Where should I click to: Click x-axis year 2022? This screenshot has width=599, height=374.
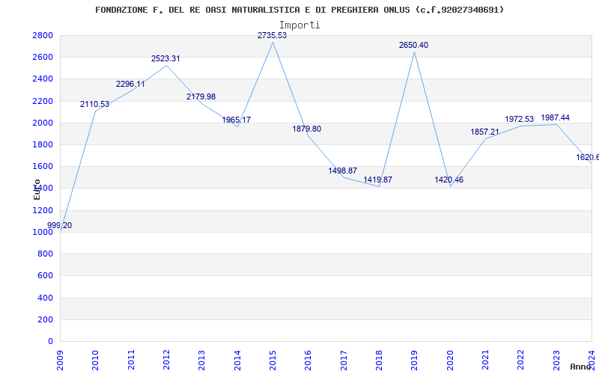[520, 360]
